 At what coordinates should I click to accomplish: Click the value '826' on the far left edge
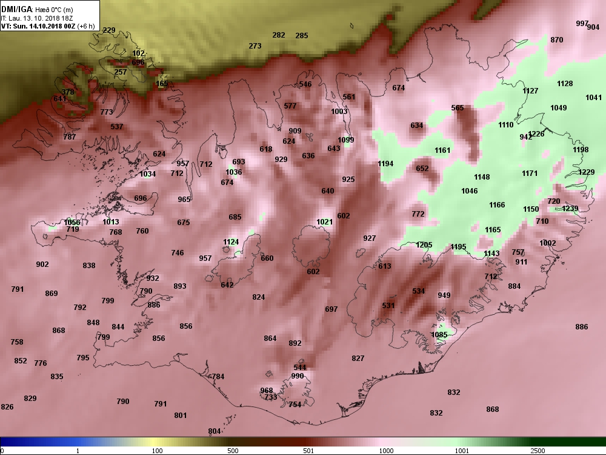(7, 406)
